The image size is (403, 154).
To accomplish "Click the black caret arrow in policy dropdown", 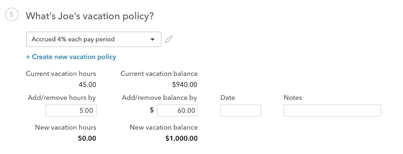I will (152, 40).
